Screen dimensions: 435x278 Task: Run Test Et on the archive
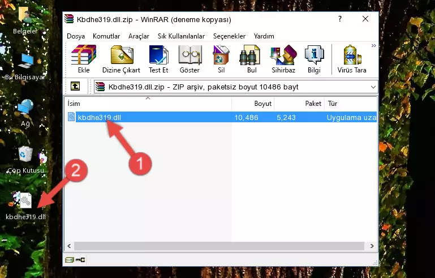pyautogui.click(x=158, y=59)
